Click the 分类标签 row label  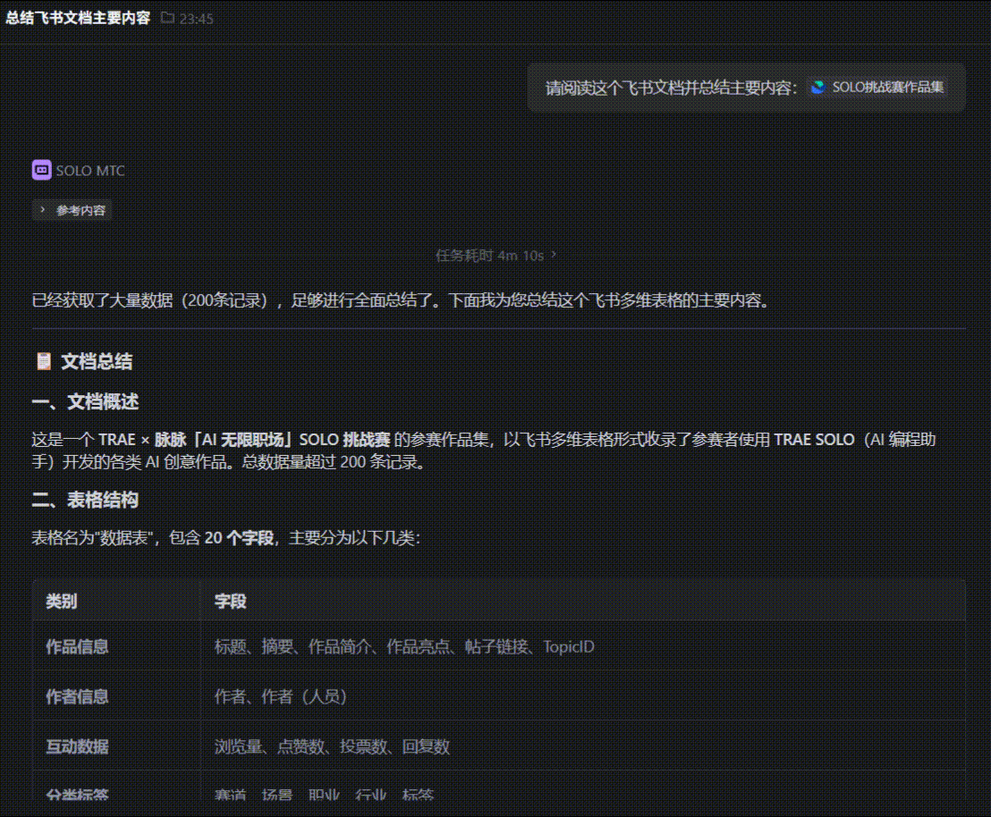click(x=77, y=795)
